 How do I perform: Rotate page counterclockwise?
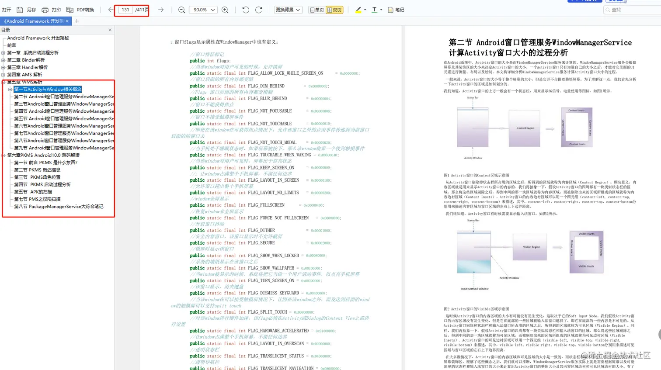tap(246, 10)
